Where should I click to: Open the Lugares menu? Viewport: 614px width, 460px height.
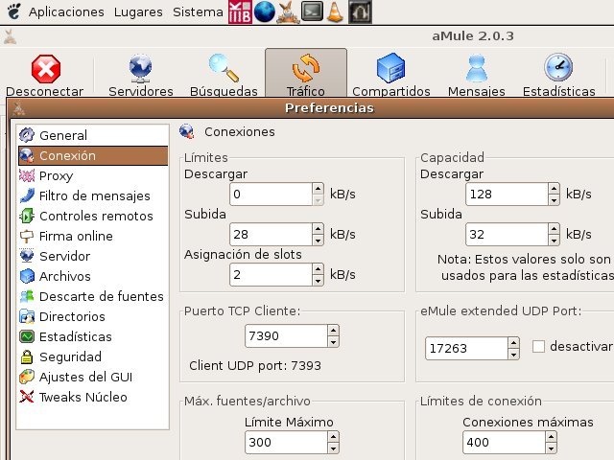(138, 11)
